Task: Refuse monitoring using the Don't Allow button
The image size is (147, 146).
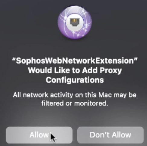Action: (x=110, y=135)
